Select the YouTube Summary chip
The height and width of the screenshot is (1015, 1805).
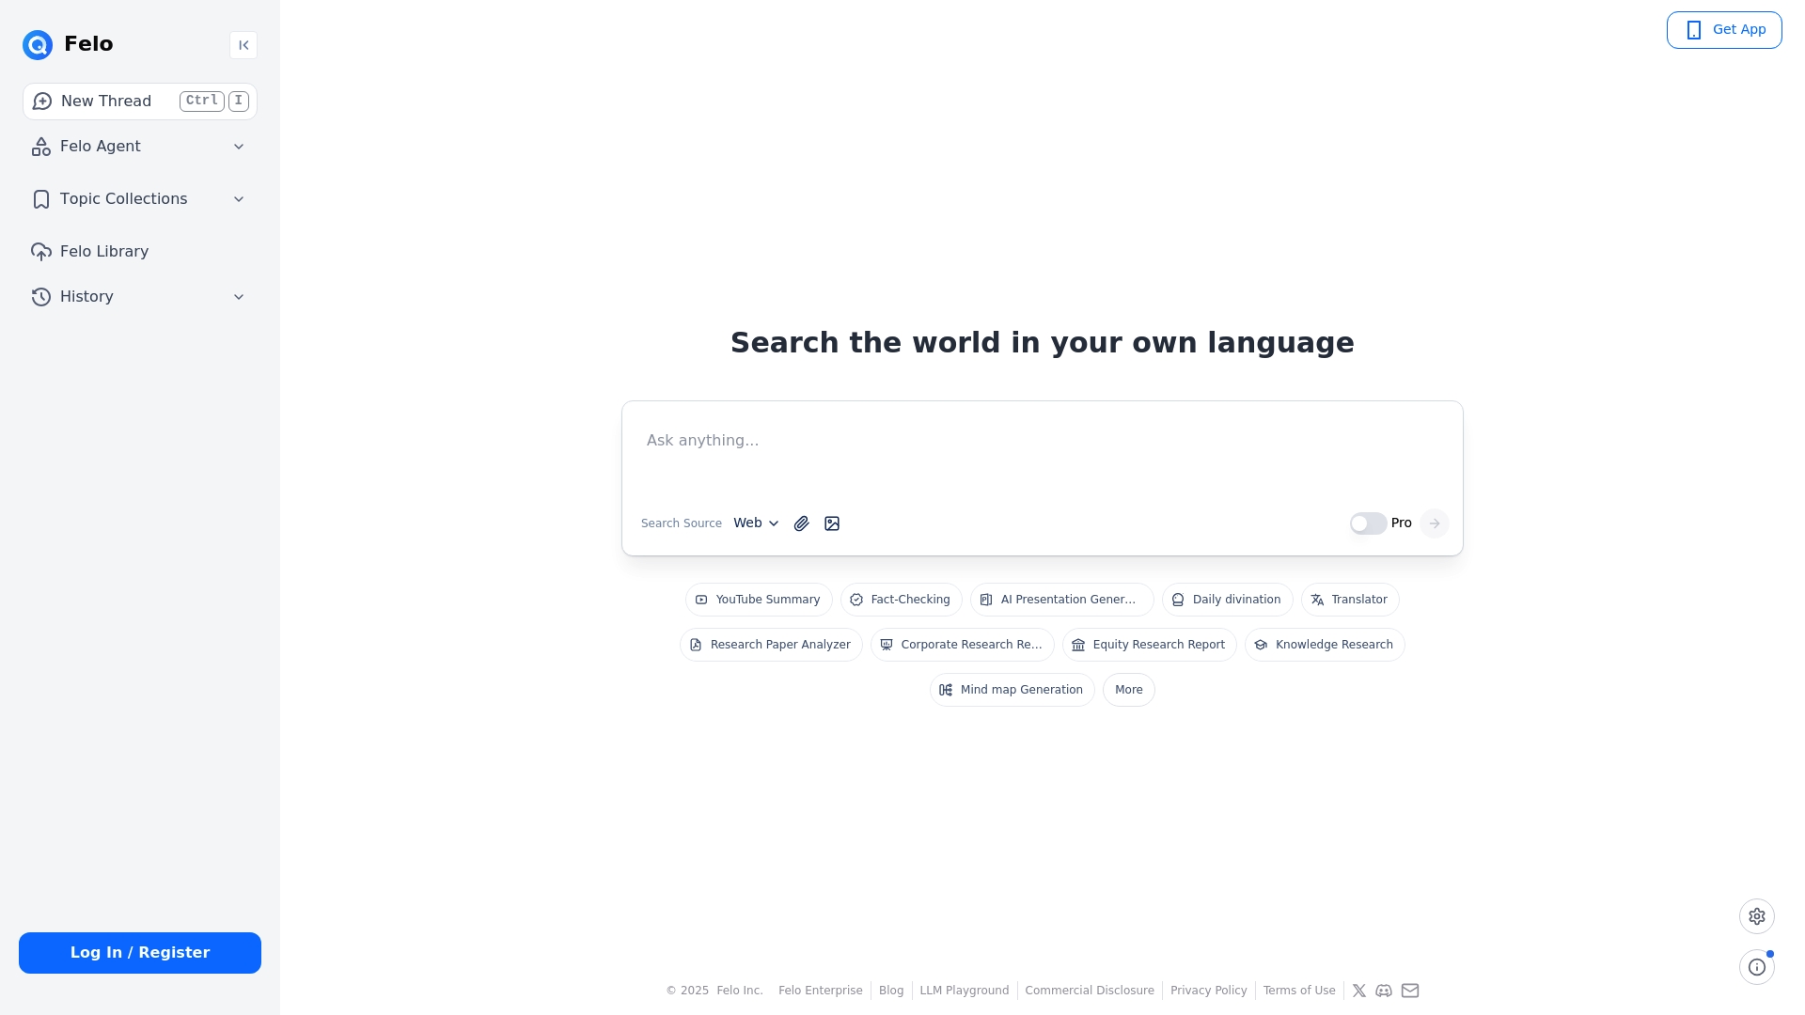pyautogui.click(x=759, y=600)
